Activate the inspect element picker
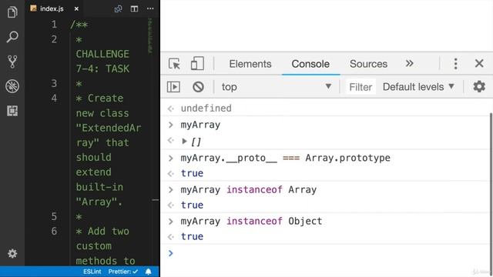Screen dimensions: 493x277 tap(174, 64)
